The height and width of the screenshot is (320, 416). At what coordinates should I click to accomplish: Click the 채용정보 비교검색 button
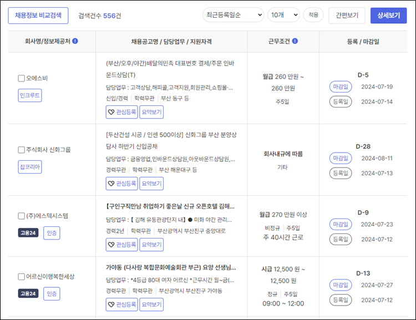[38, 16]
